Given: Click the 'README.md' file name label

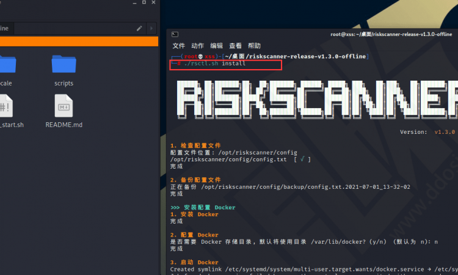Looking at the screenshot, I should click(64, 125).
